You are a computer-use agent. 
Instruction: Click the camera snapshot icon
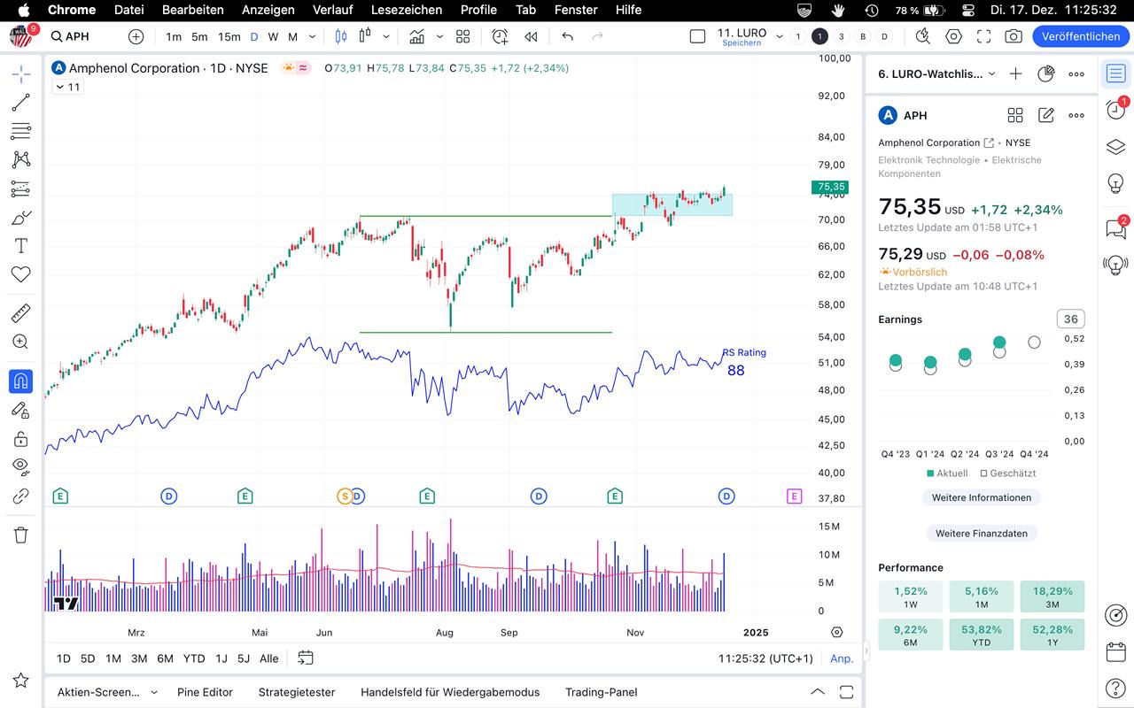(1013, 36)
